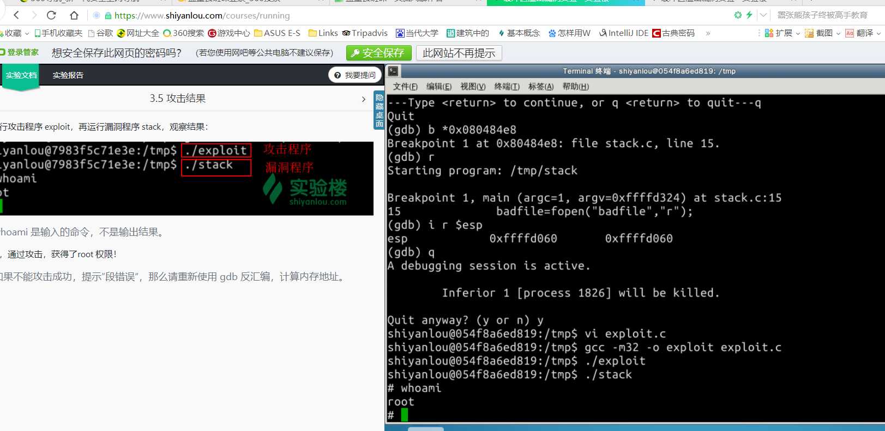Open the Tripadvis bookmark

coord(365,33)
